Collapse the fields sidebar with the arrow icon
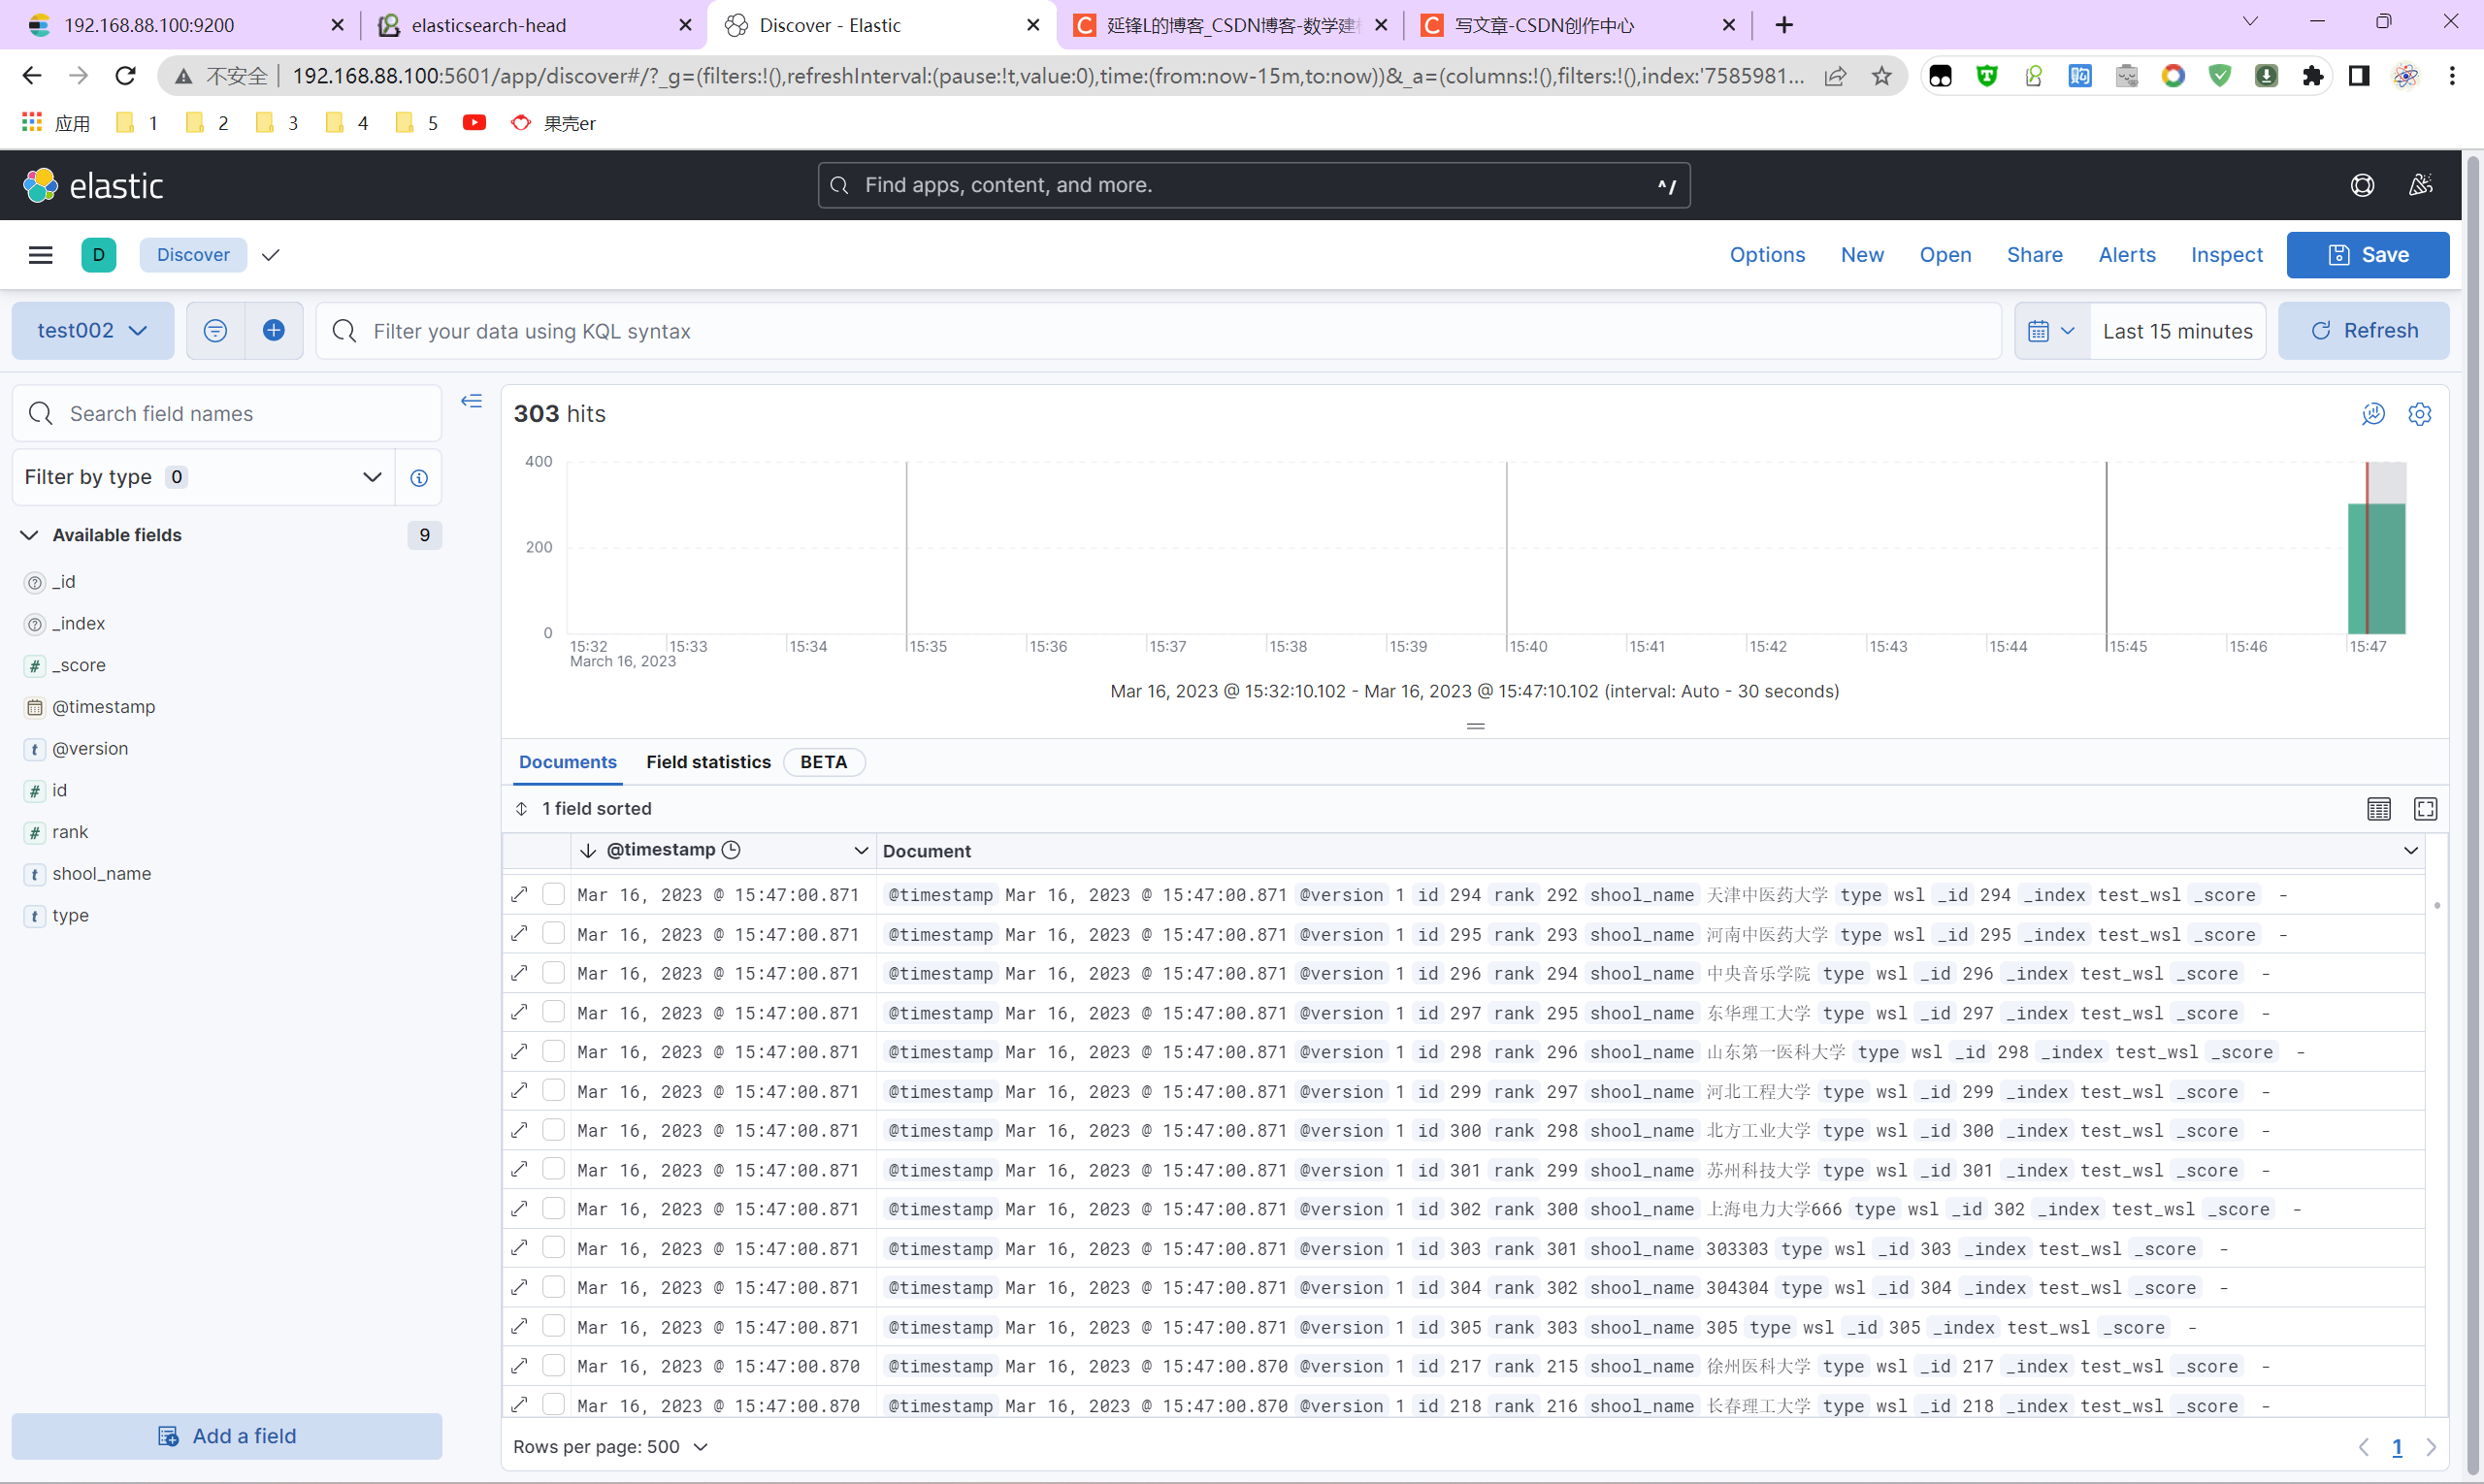2484x1484 pixels. coord(472,400)
